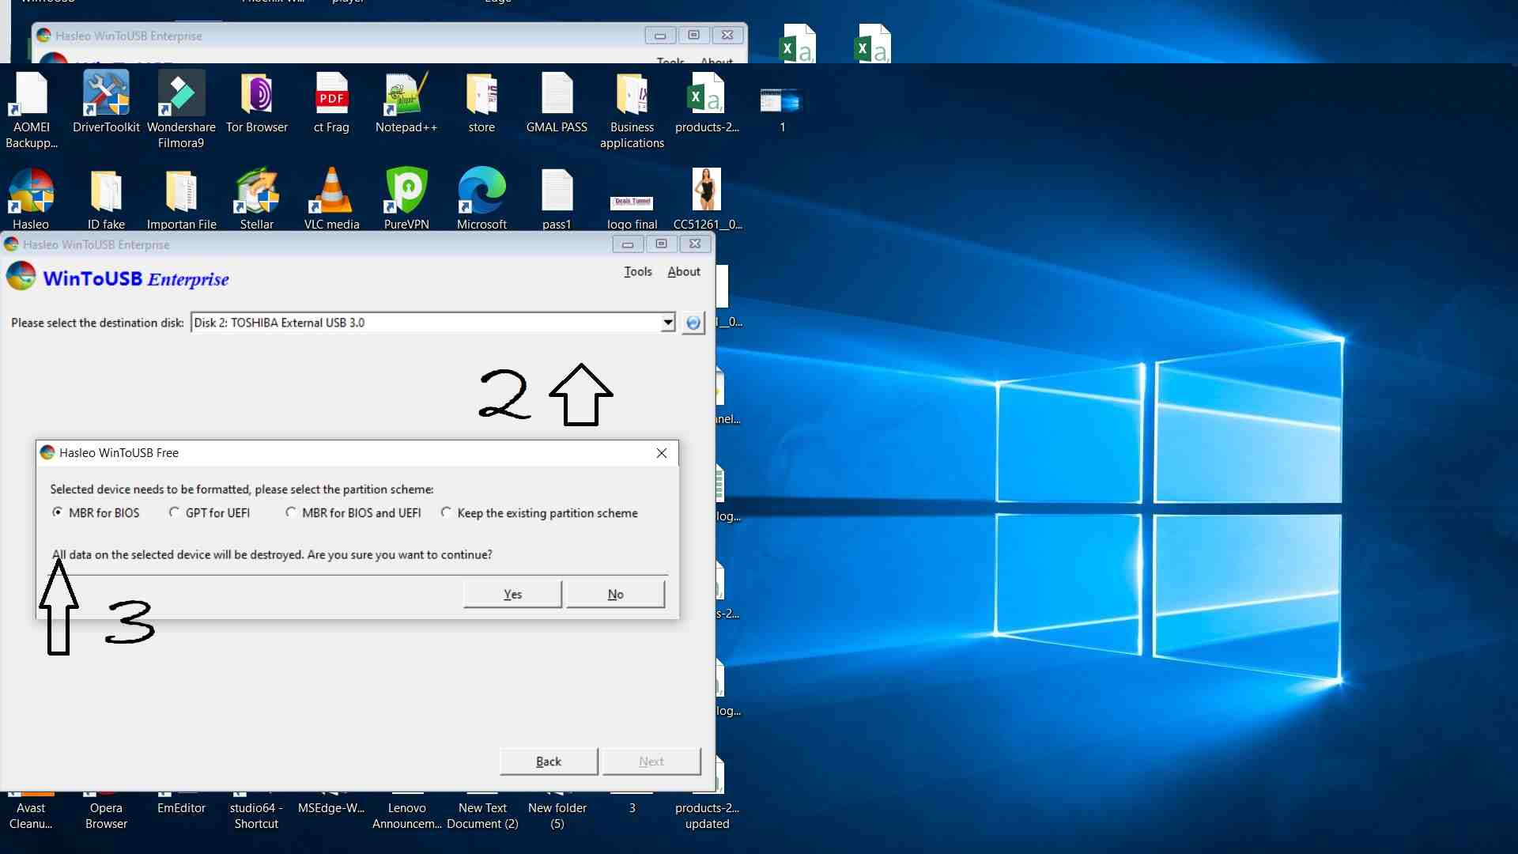Open New Text Document (2) label
This screenshot has height=854, width=1518.
[x=482, y=815]
